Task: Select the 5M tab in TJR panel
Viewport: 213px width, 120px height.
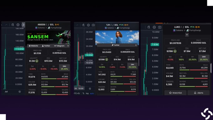Action: tap(102, 66)
